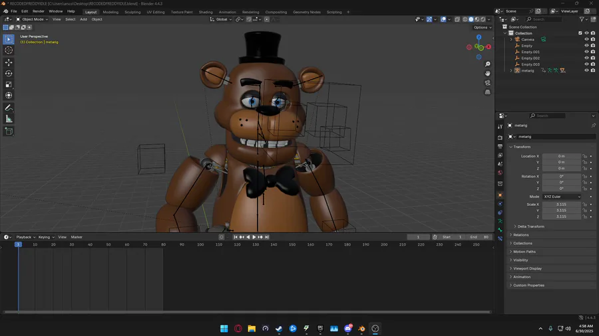
Task: Select wireframe viewport shading mode
Action: click(465, 19)
